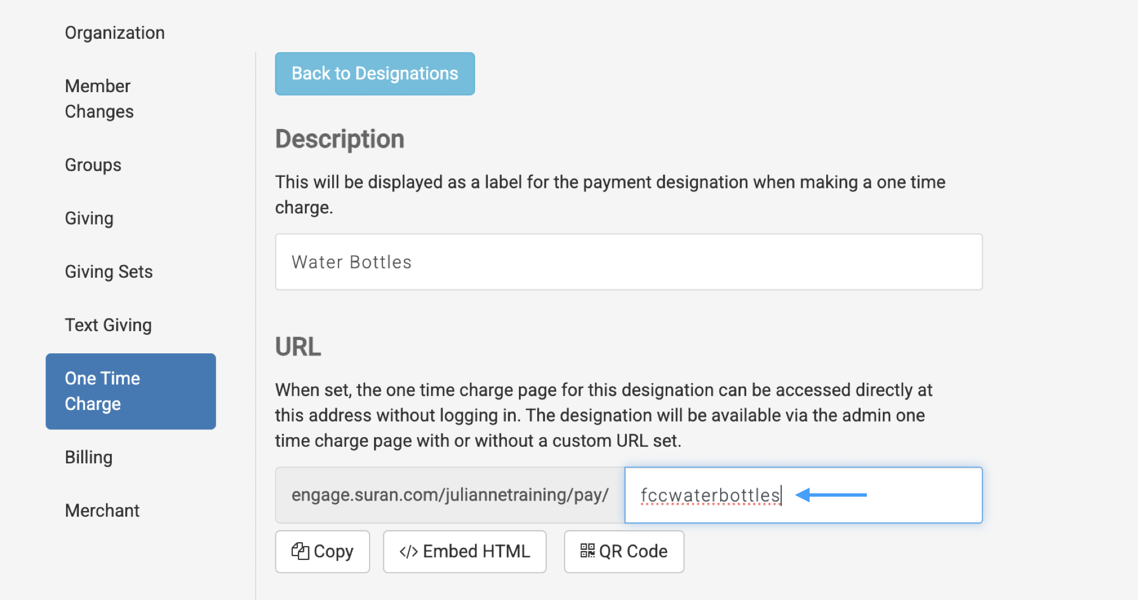Click the QR Code button
This screenshot has width=1138, height=600.
point(623,551)
